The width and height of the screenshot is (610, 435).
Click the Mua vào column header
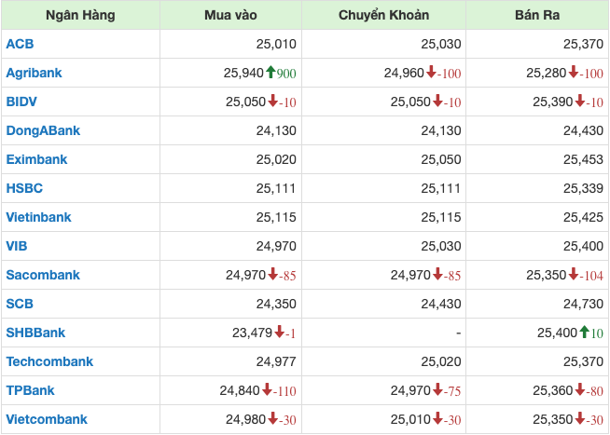tap(231, 15)
